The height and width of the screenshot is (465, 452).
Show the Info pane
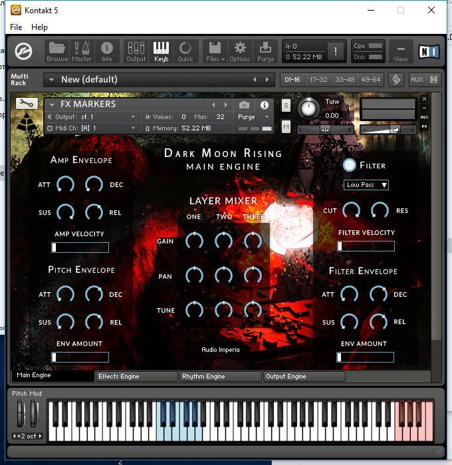(106, 51)
